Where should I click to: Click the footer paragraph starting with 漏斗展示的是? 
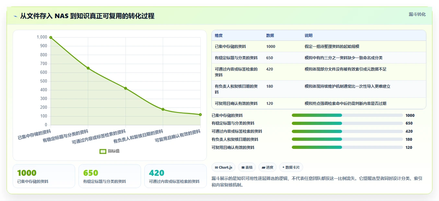pyautogui.click(x=317, y=182)
